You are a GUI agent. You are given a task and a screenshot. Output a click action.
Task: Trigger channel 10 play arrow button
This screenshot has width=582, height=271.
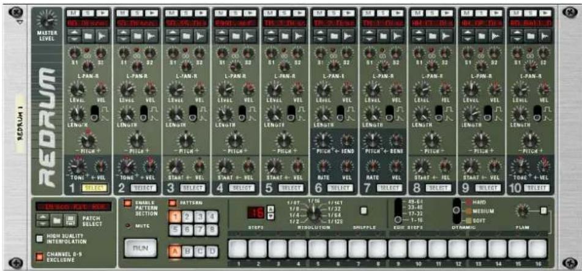point(545,13)
